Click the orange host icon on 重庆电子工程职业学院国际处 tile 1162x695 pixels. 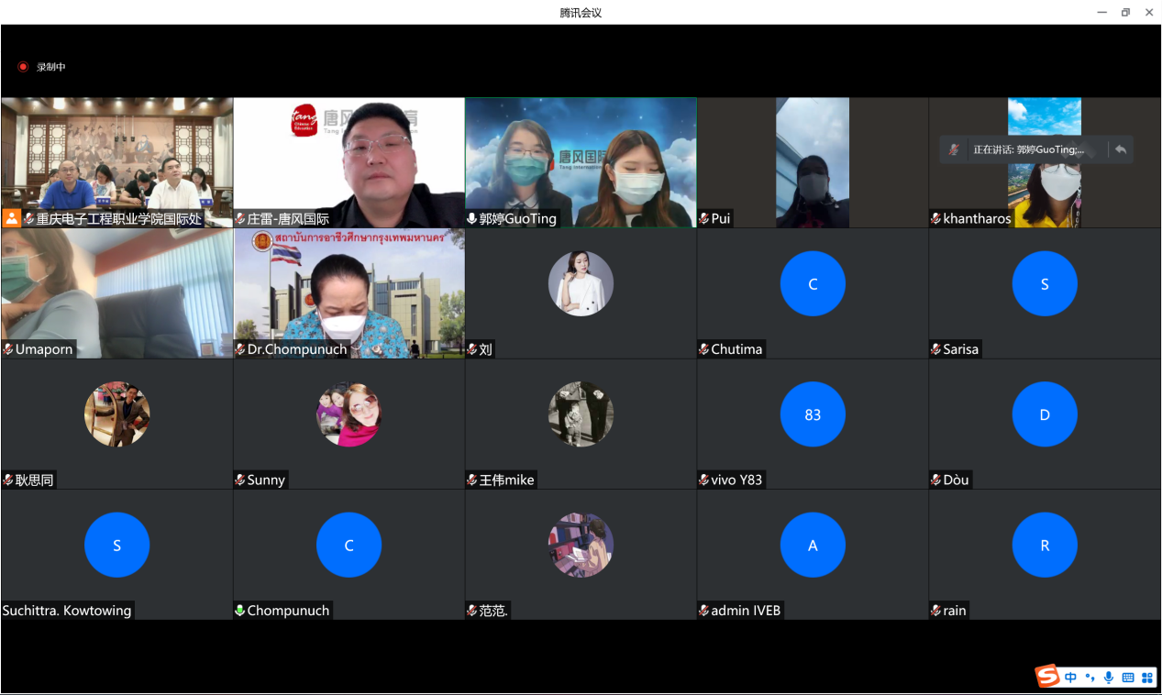11,218
